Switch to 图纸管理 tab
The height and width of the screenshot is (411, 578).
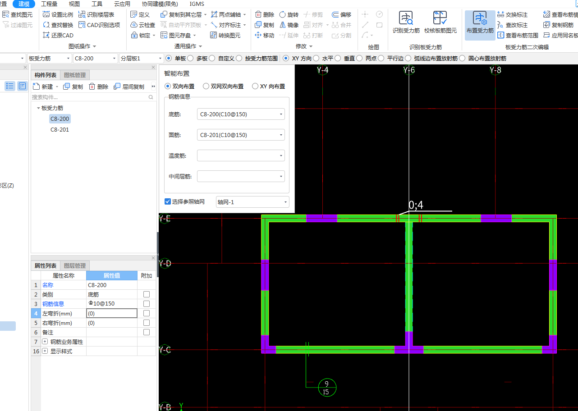click(x=74, y=75)
